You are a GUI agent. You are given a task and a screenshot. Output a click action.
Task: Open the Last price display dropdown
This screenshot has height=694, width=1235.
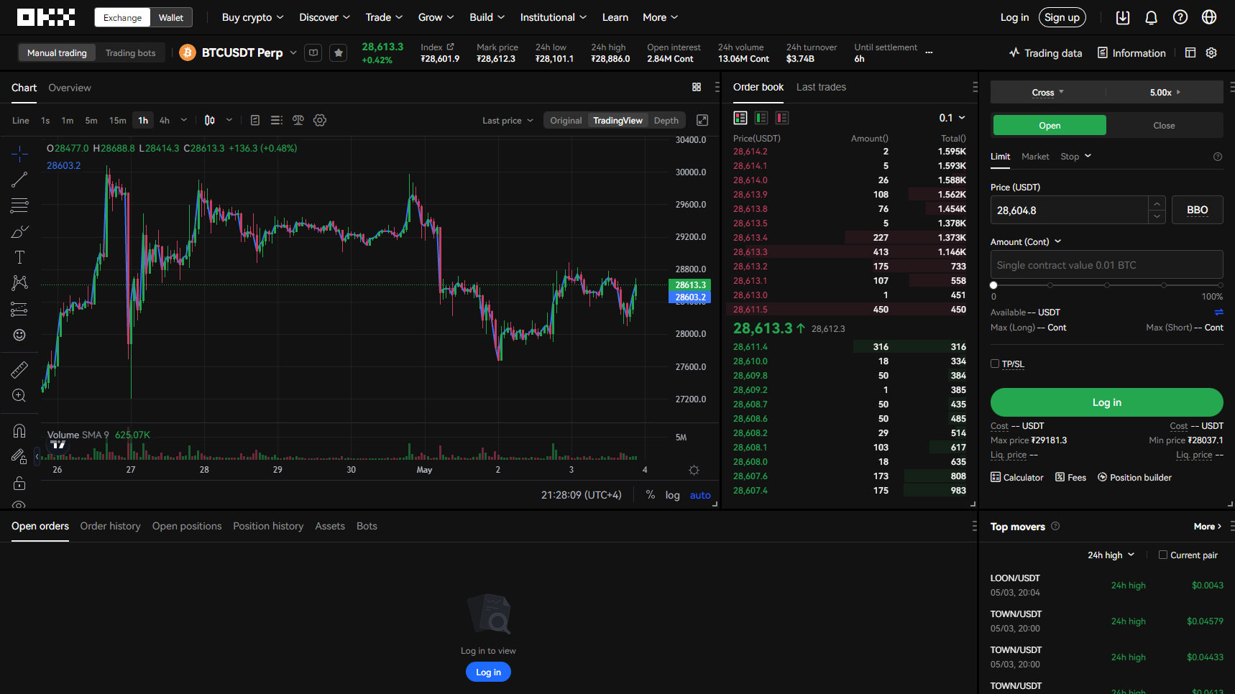[507, 120]
